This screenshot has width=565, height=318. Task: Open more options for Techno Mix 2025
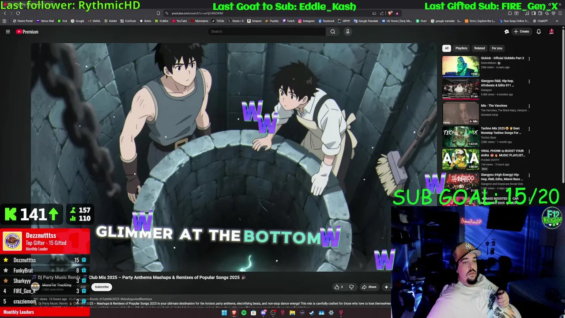pyautogui.click(x=529, y=129)
